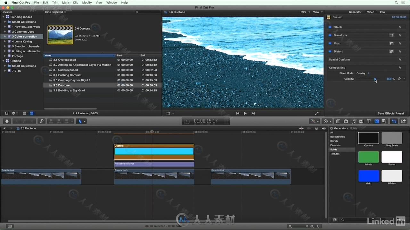Switch to the Generator inspector tab
The image size is (410, 230).
click(355, 12)
